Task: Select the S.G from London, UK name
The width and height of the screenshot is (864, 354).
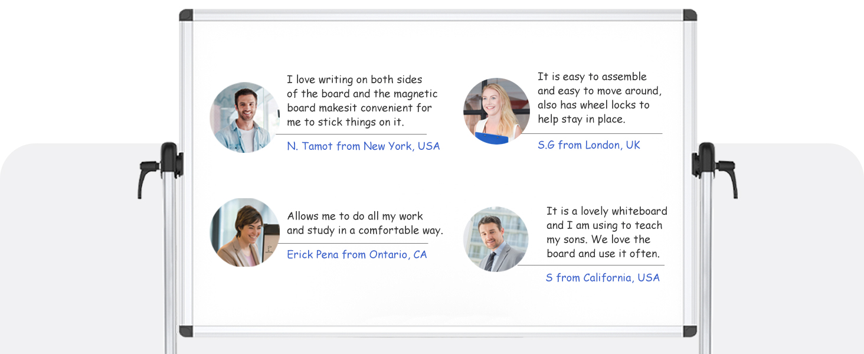Action: tap(588, 145)
